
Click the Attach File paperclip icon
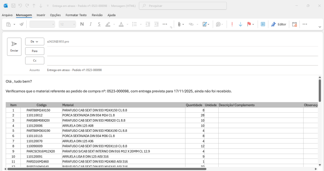point(178,24)
